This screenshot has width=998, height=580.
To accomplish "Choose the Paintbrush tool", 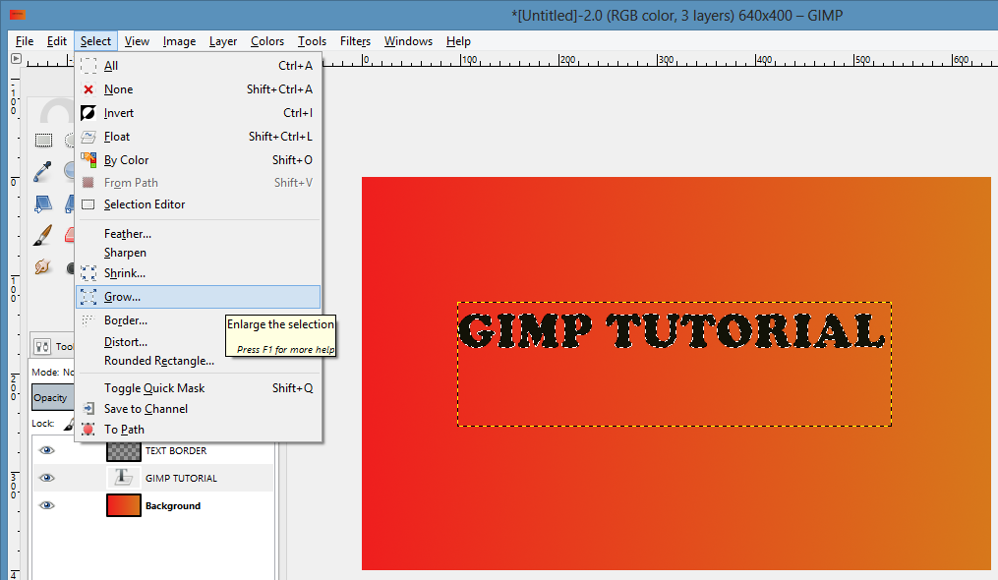I will point(42,235).
